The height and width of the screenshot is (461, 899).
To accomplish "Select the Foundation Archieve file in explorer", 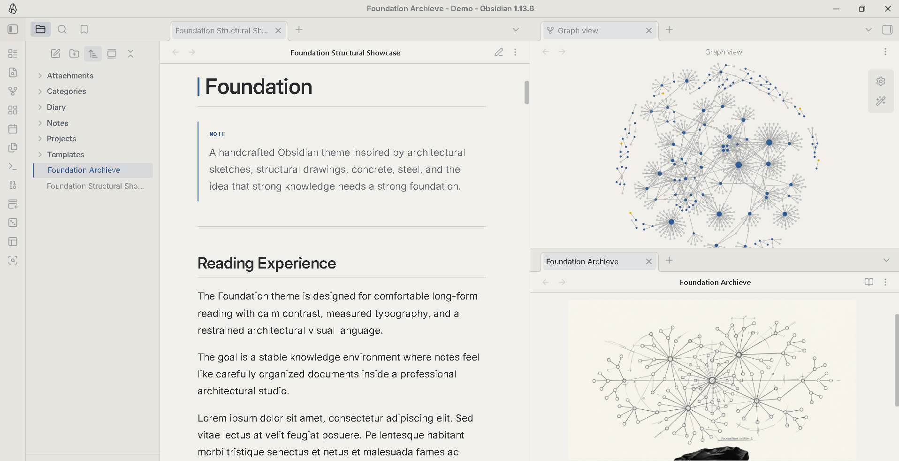I will coord(93,170).
